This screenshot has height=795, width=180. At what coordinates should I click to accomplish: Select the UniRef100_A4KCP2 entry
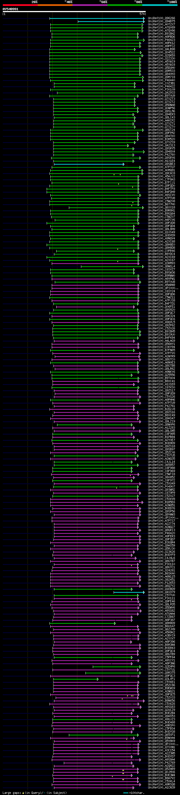pyautogui.click(x=161, y=121)
